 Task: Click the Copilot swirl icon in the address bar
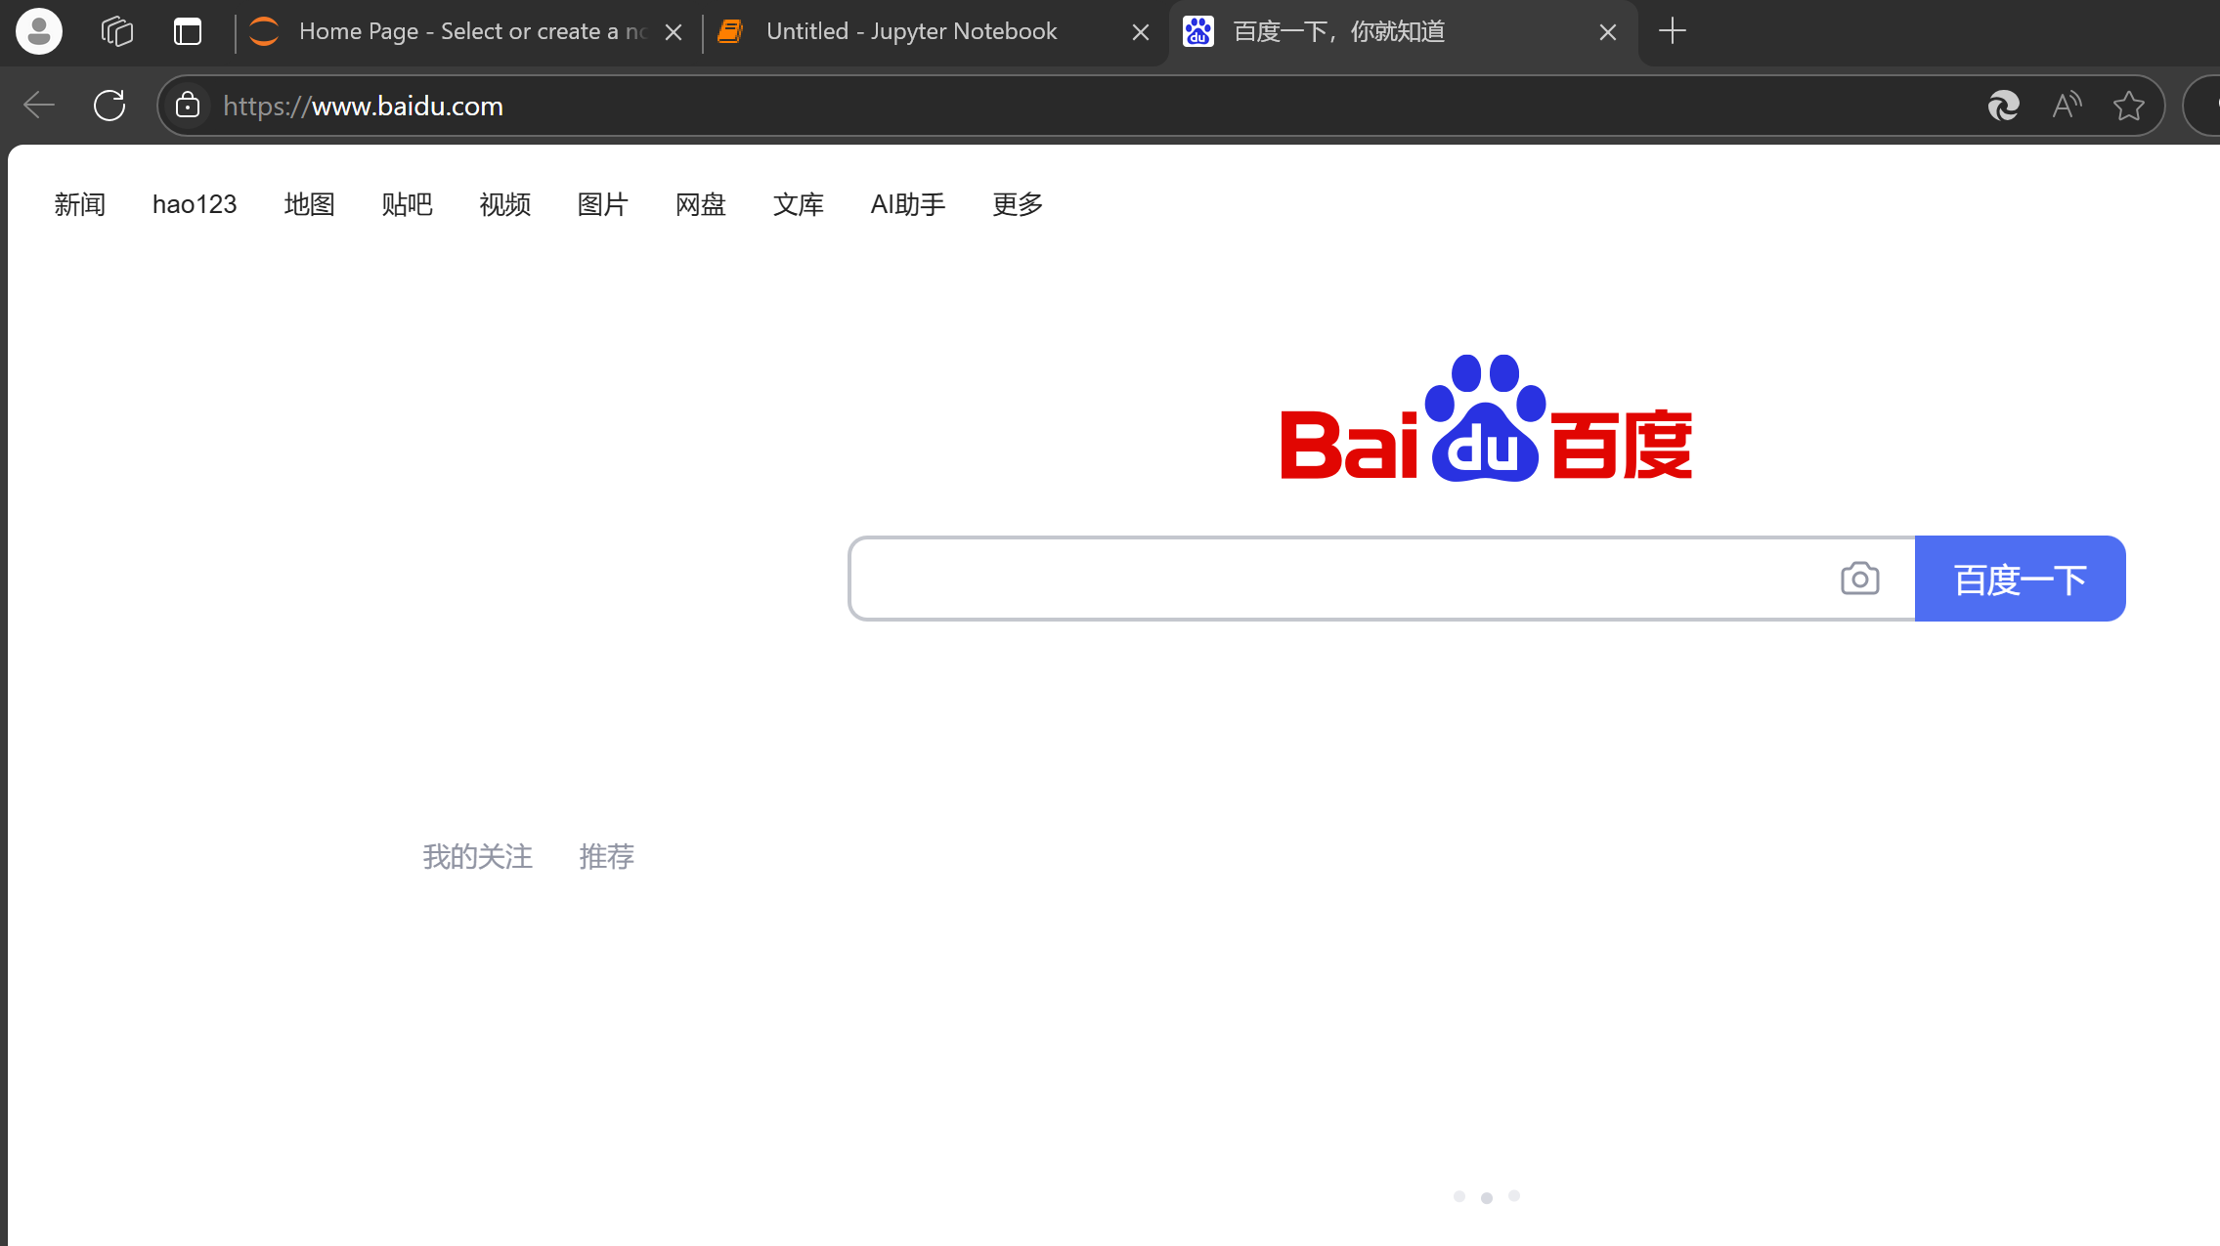[2003, 106]
